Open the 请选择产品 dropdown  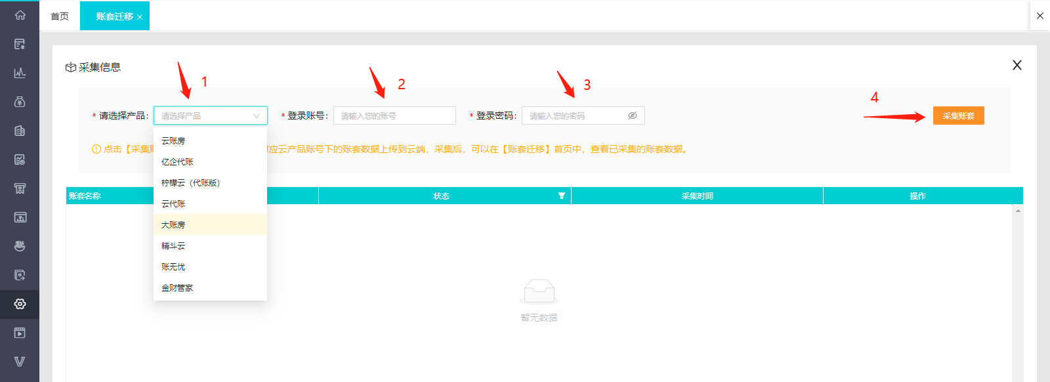pyautogui.click(x=211, y=116)
